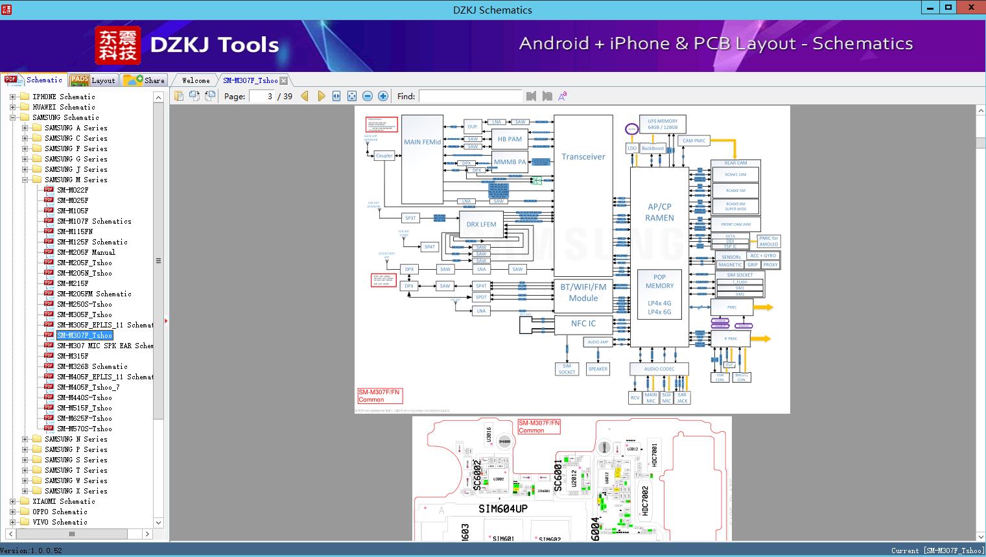This screenshot has width=986, height=557.
Task: Collapse the side panel with red splitter arrow
Action: pyautogui.click(x=166, y=320)
